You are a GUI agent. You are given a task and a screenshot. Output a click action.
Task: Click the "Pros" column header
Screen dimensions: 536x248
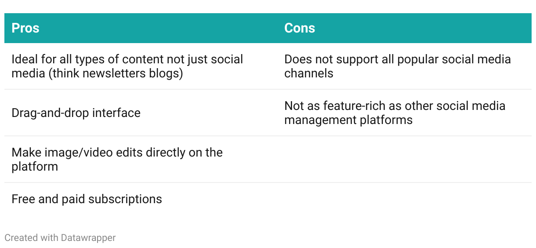[x=25, y=28]
